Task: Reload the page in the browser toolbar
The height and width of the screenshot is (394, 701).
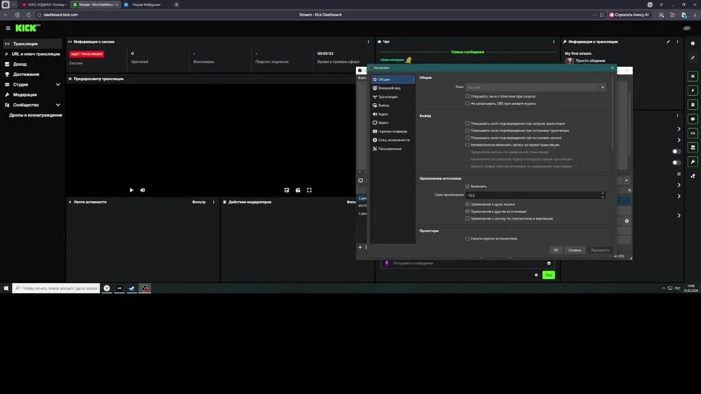Action: click(28, 15)
